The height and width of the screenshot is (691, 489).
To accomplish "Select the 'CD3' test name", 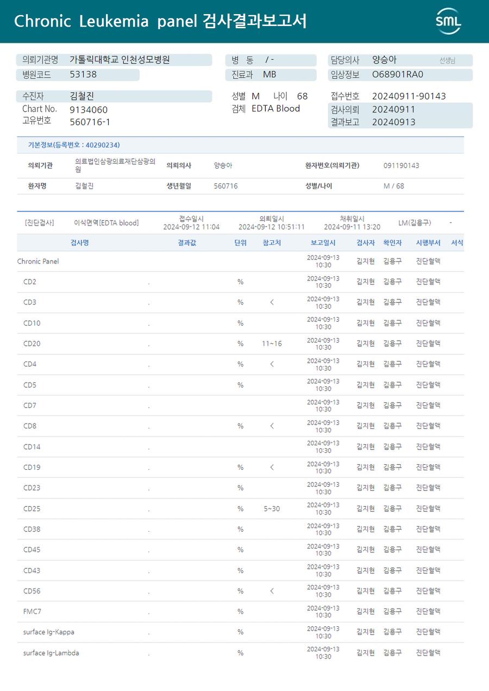I will pyautogui.click(x=30, y=302).
